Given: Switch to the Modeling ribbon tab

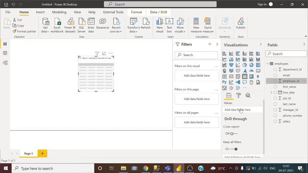Looking at the screenshot, I should point(59,12).
